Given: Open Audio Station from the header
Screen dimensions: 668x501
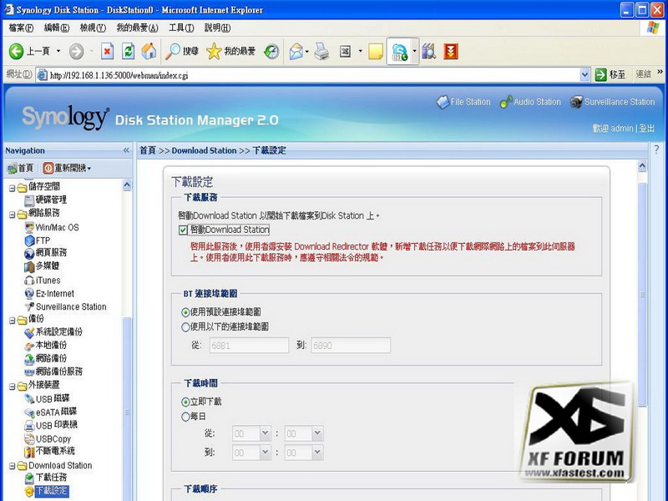Looking at the screenshot, I should 530,102.
